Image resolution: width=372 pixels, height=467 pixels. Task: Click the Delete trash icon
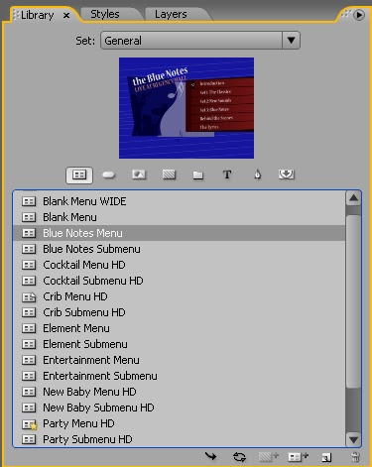tap(355, 457)
